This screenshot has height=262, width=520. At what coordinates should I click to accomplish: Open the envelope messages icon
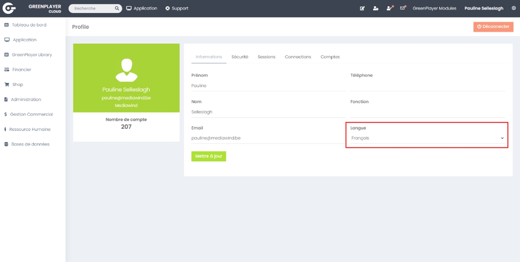click(x=403, y=8)
